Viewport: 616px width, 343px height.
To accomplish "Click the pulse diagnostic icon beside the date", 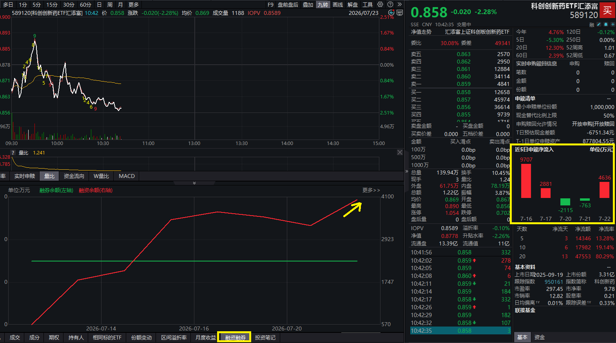I will point(391,13).
